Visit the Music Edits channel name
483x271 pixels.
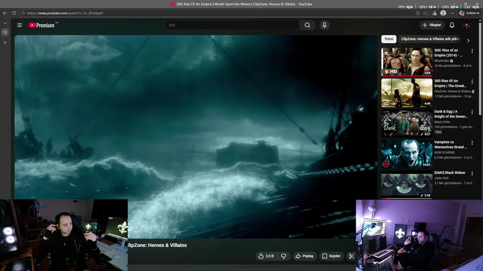(x=442, y=122)
